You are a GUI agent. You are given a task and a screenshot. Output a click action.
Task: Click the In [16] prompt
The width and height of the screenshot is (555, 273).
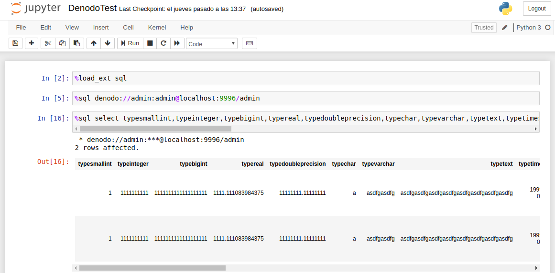point(54,118)
